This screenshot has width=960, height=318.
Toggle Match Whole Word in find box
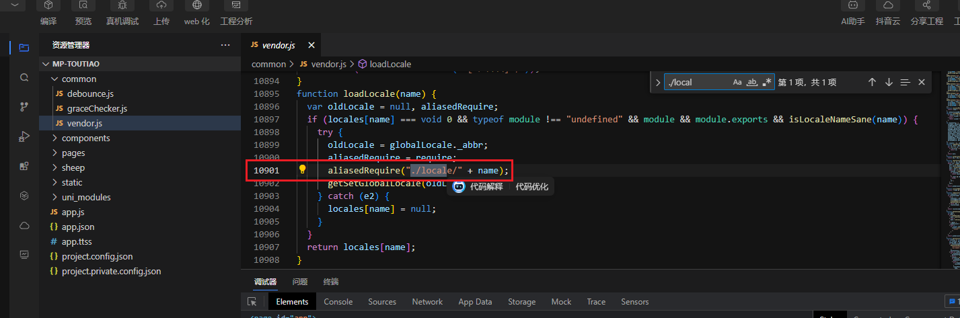pos(752,82)
